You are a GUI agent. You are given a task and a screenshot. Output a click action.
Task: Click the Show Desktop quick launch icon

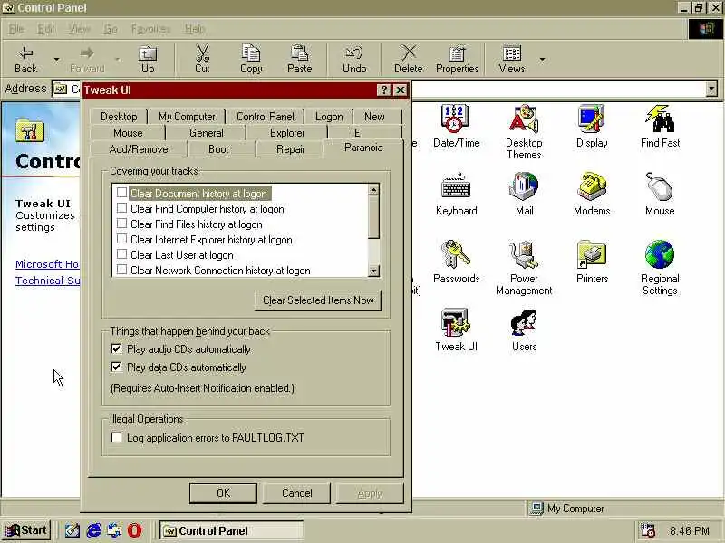[72, 530]
